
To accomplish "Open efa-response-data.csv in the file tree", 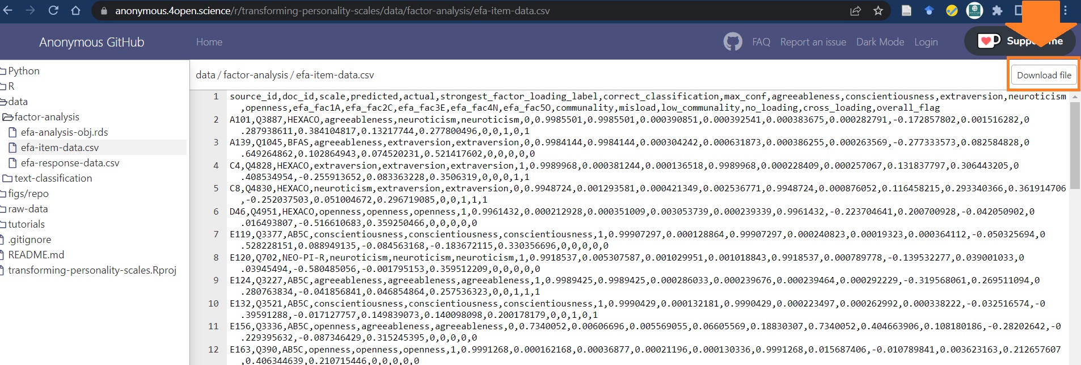I will pos(70,163).
